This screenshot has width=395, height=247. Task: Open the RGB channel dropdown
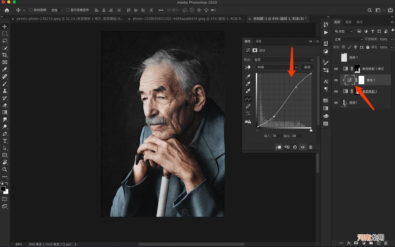[277, 67]
